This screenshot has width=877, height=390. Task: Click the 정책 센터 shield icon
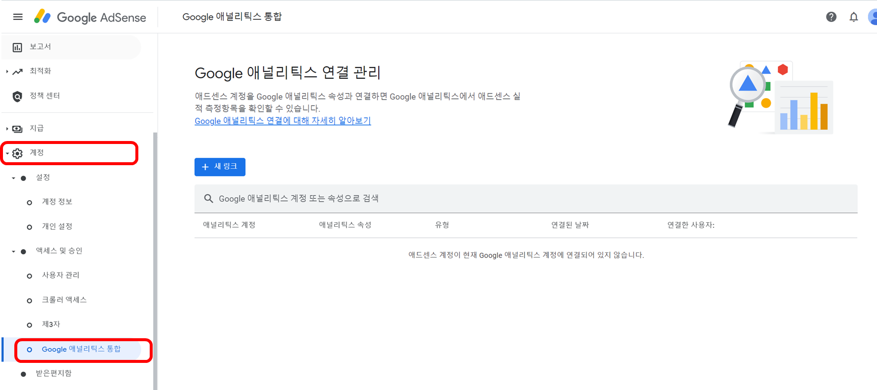pyautogui.click(x=17, y=96)
